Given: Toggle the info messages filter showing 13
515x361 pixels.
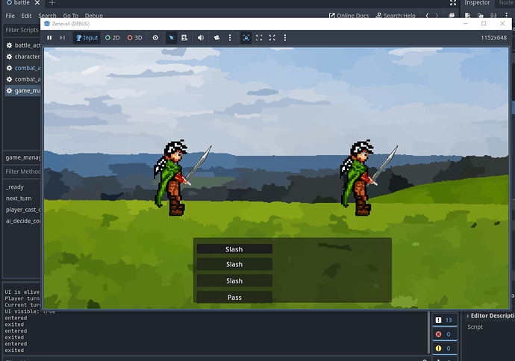Looking at the screenshot, I should pos(443,320).
